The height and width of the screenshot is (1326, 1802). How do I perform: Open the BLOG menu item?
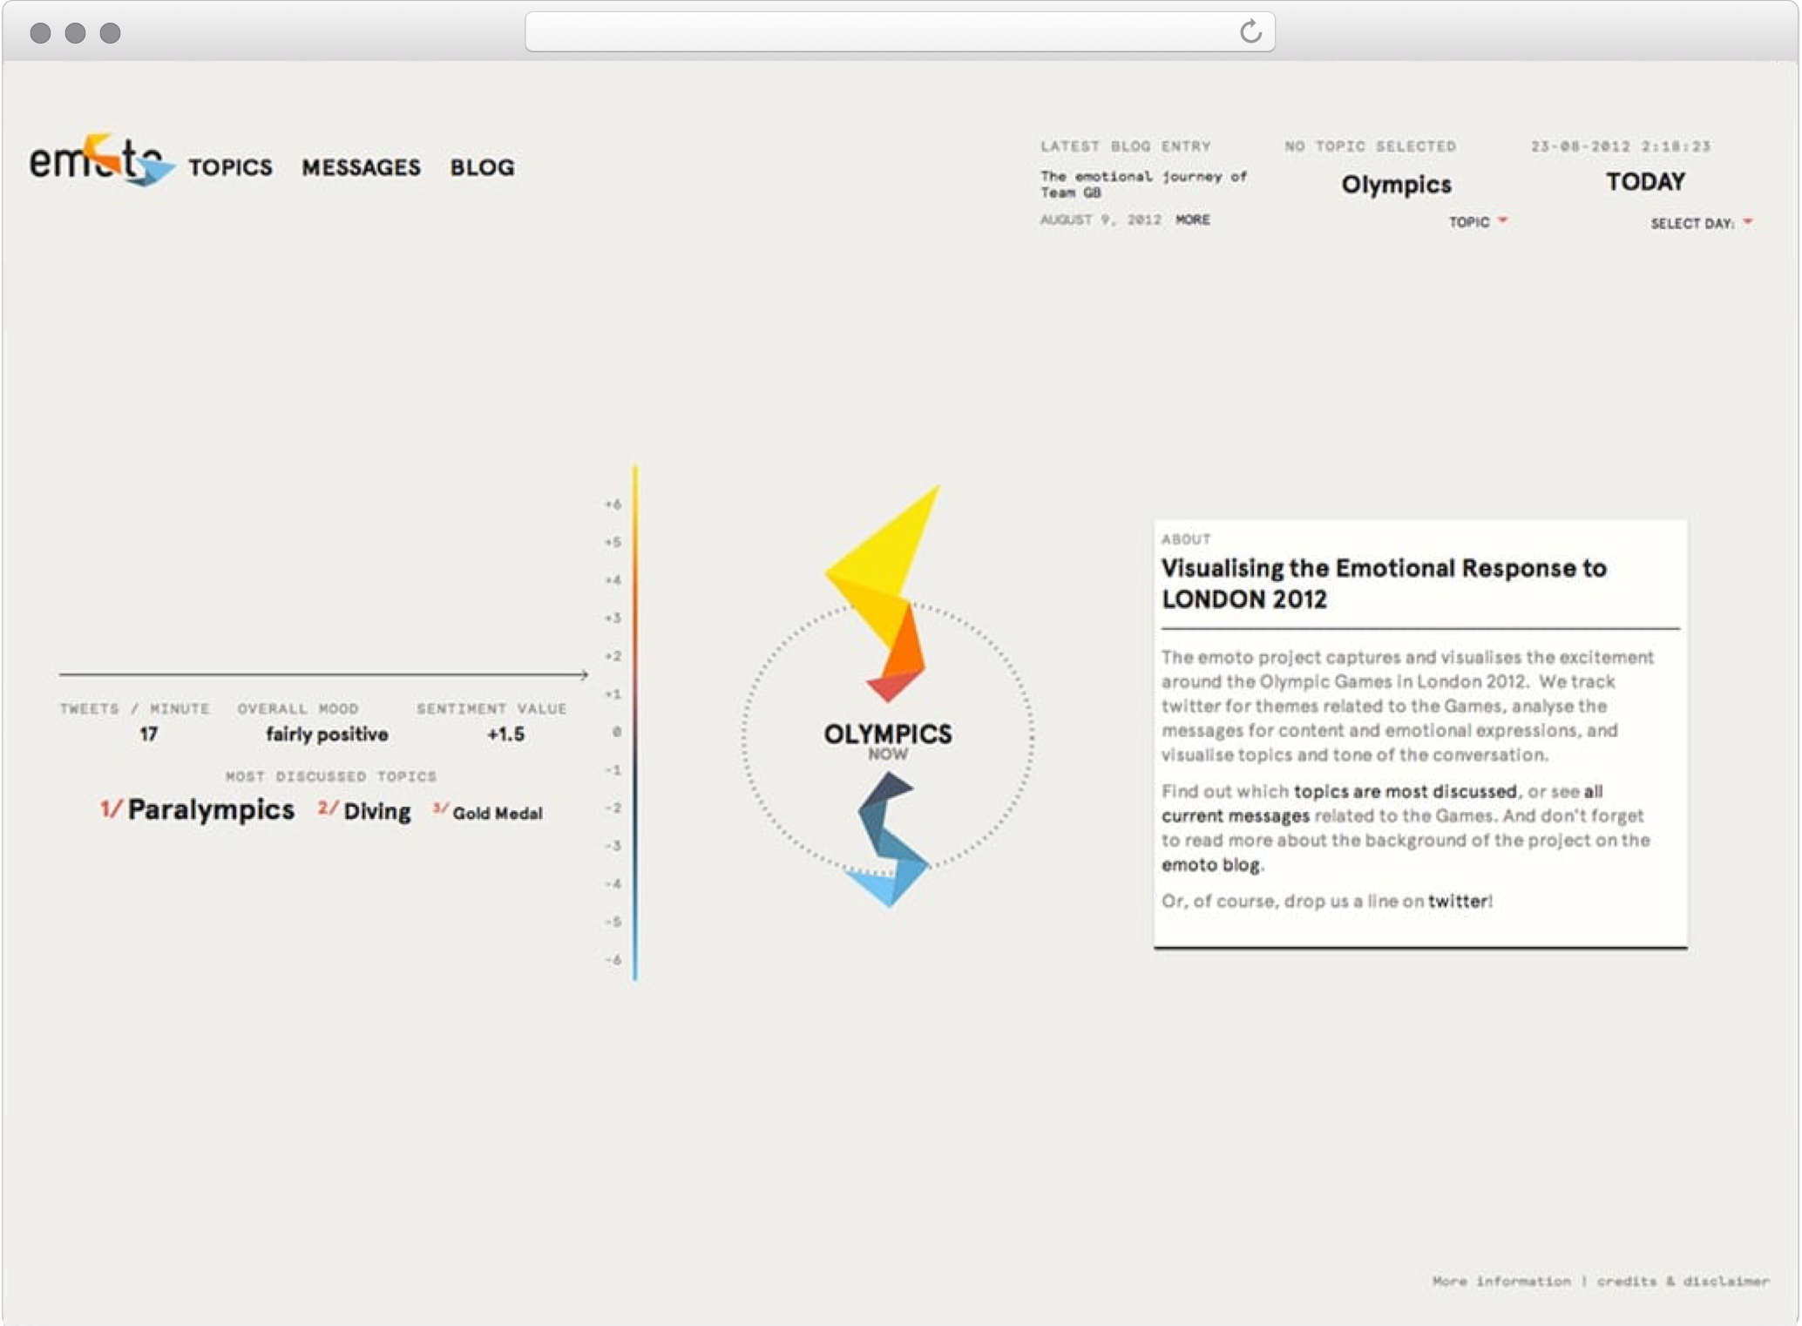482,167
